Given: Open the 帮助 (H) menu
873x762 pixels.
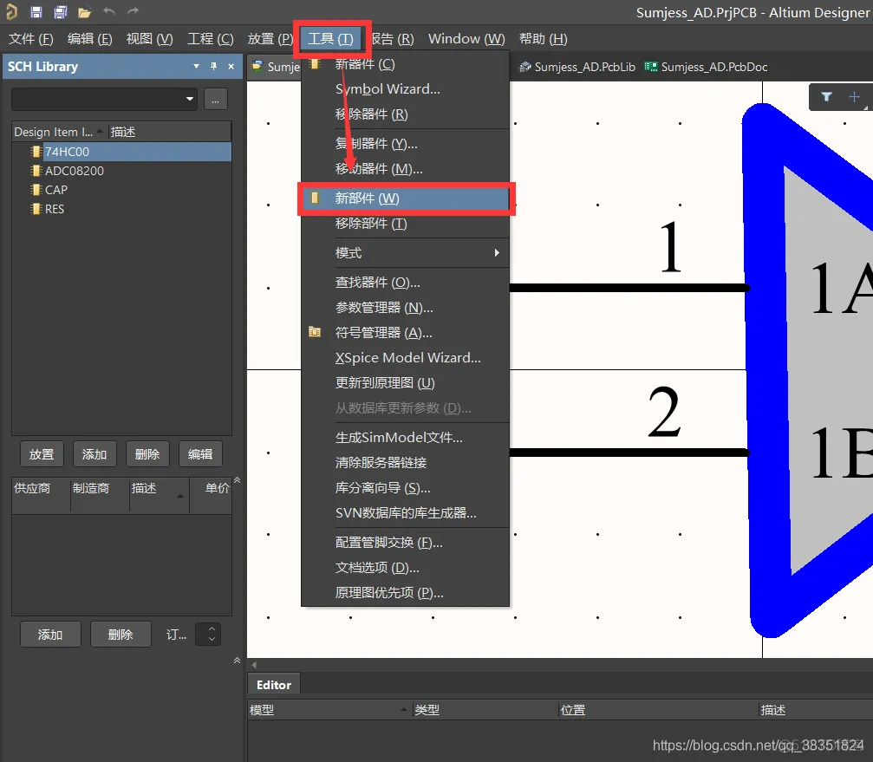Looking at the screenshot, I should click(x=543, y=39).
